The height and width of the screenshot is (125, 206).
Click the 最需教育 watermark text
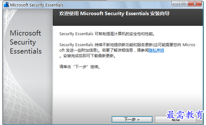(185, 115)
